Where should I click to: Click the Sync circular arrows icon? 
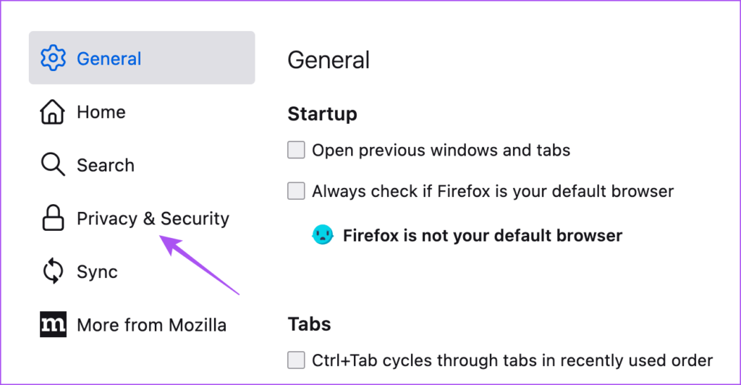pyautogui.click(x=53, y=272)
